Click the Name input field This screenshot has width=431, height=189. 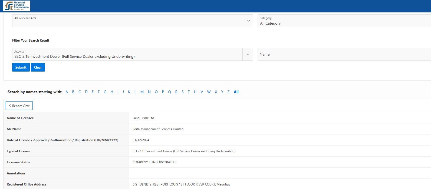click(344, 54)
